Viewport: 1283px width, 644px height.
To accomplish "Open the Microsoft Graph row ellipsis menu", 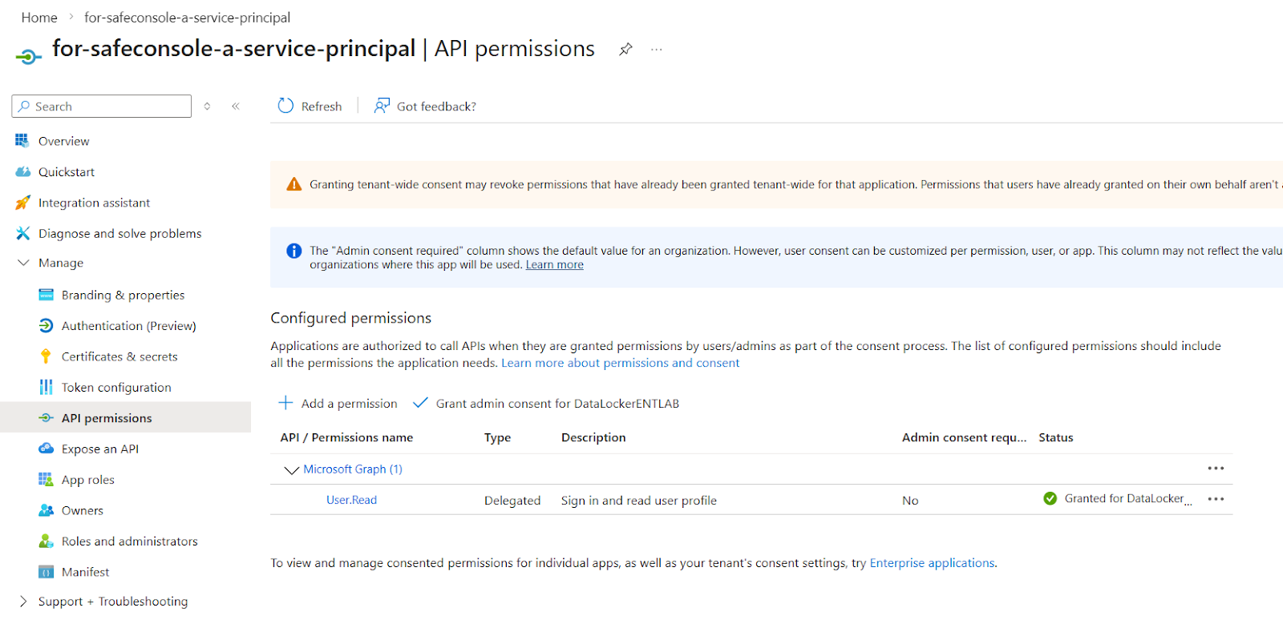I will (1216, 469).
